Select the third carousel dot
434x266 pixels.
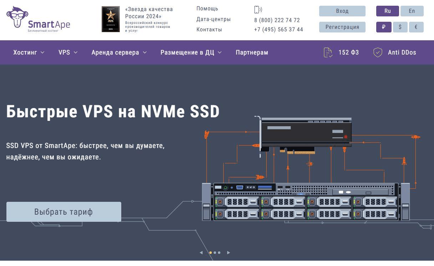(x=219, y=252)
